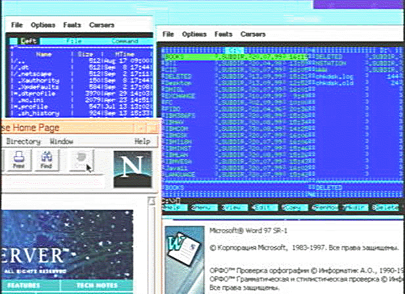Screen dimensions: 405x294
Task: Select the .profile file row
Action: [82, 107]
